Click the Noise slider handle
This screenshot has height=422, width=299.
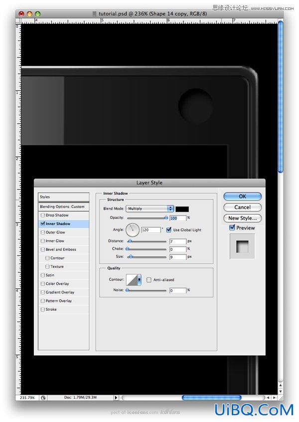tap(128, 290)
